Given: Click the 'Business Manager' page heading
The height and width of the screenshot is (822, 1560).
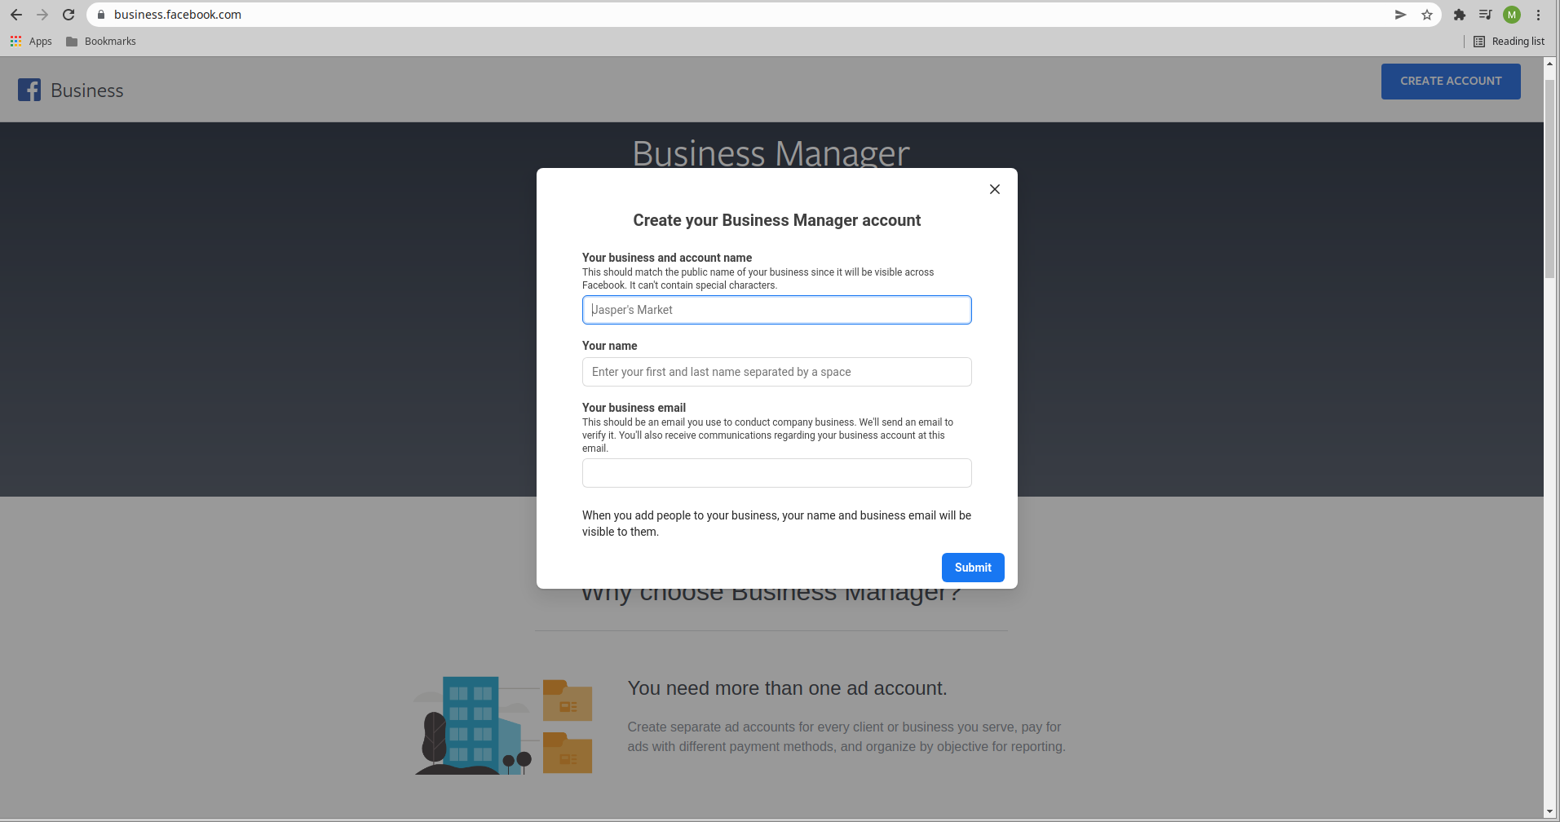Looking at the screenshot, I should click(x=771, y=153).
